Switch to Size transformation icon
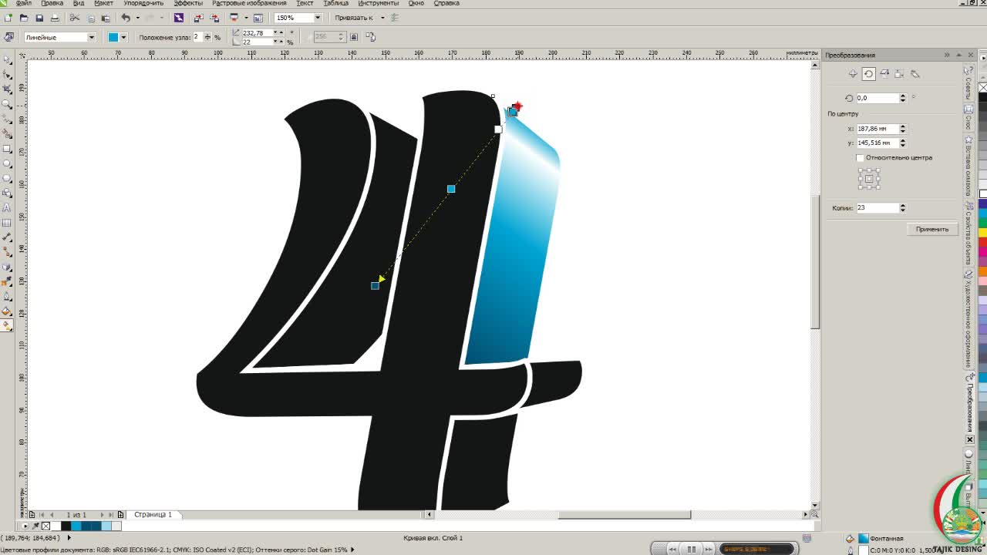Screen dimensions: 987x555 click(x=900, y=74)
